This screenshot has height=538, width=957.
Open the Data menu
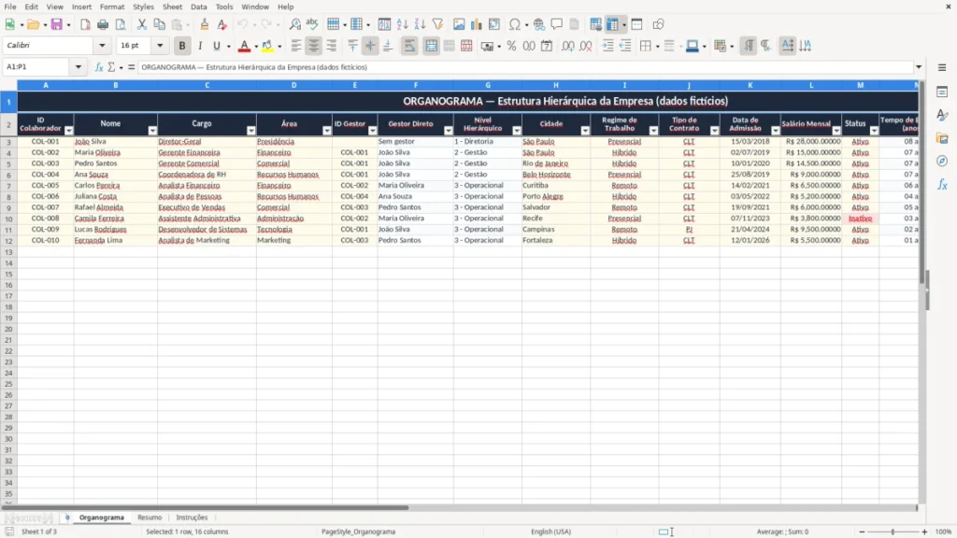coord(198,7)
